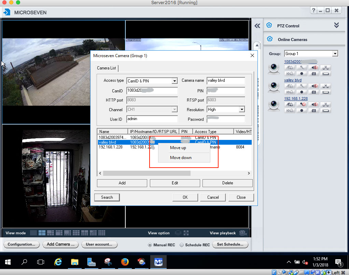The image size is (349, 275).
Task: Open the Windows notification center
Action: tap(338, 262)
